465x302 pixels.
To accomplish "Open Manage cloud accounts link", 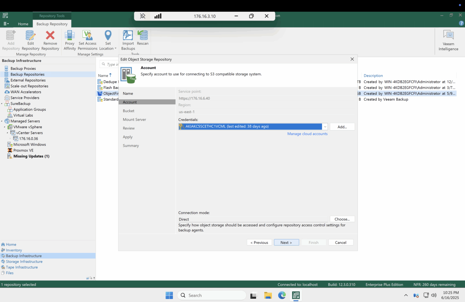I will point(307,134).
